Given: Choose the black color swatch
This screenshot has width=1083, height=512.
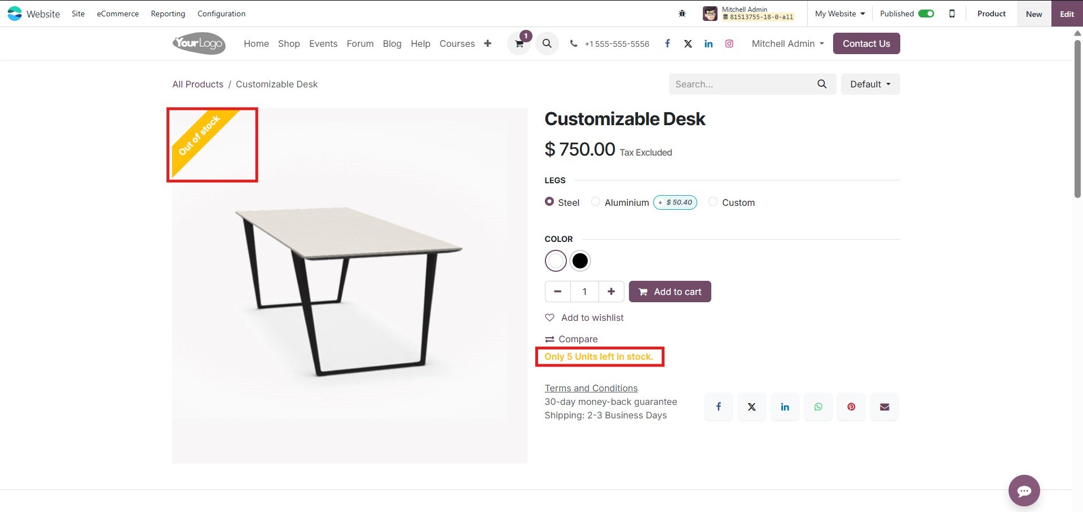Looking at the screenshot, I should pyautogui.click(x=580, y=261).
